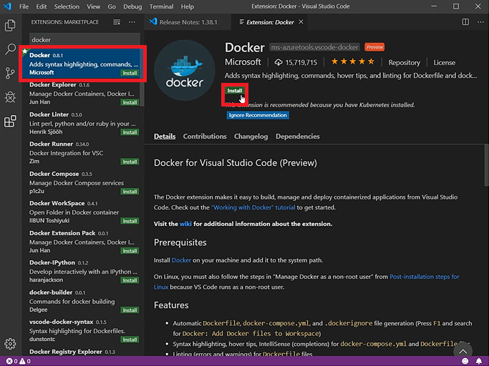This screenshot has height=366, width=489.
Task: Click the Docker whale logo
Action: pyautogui.click(x=185, y=70)
